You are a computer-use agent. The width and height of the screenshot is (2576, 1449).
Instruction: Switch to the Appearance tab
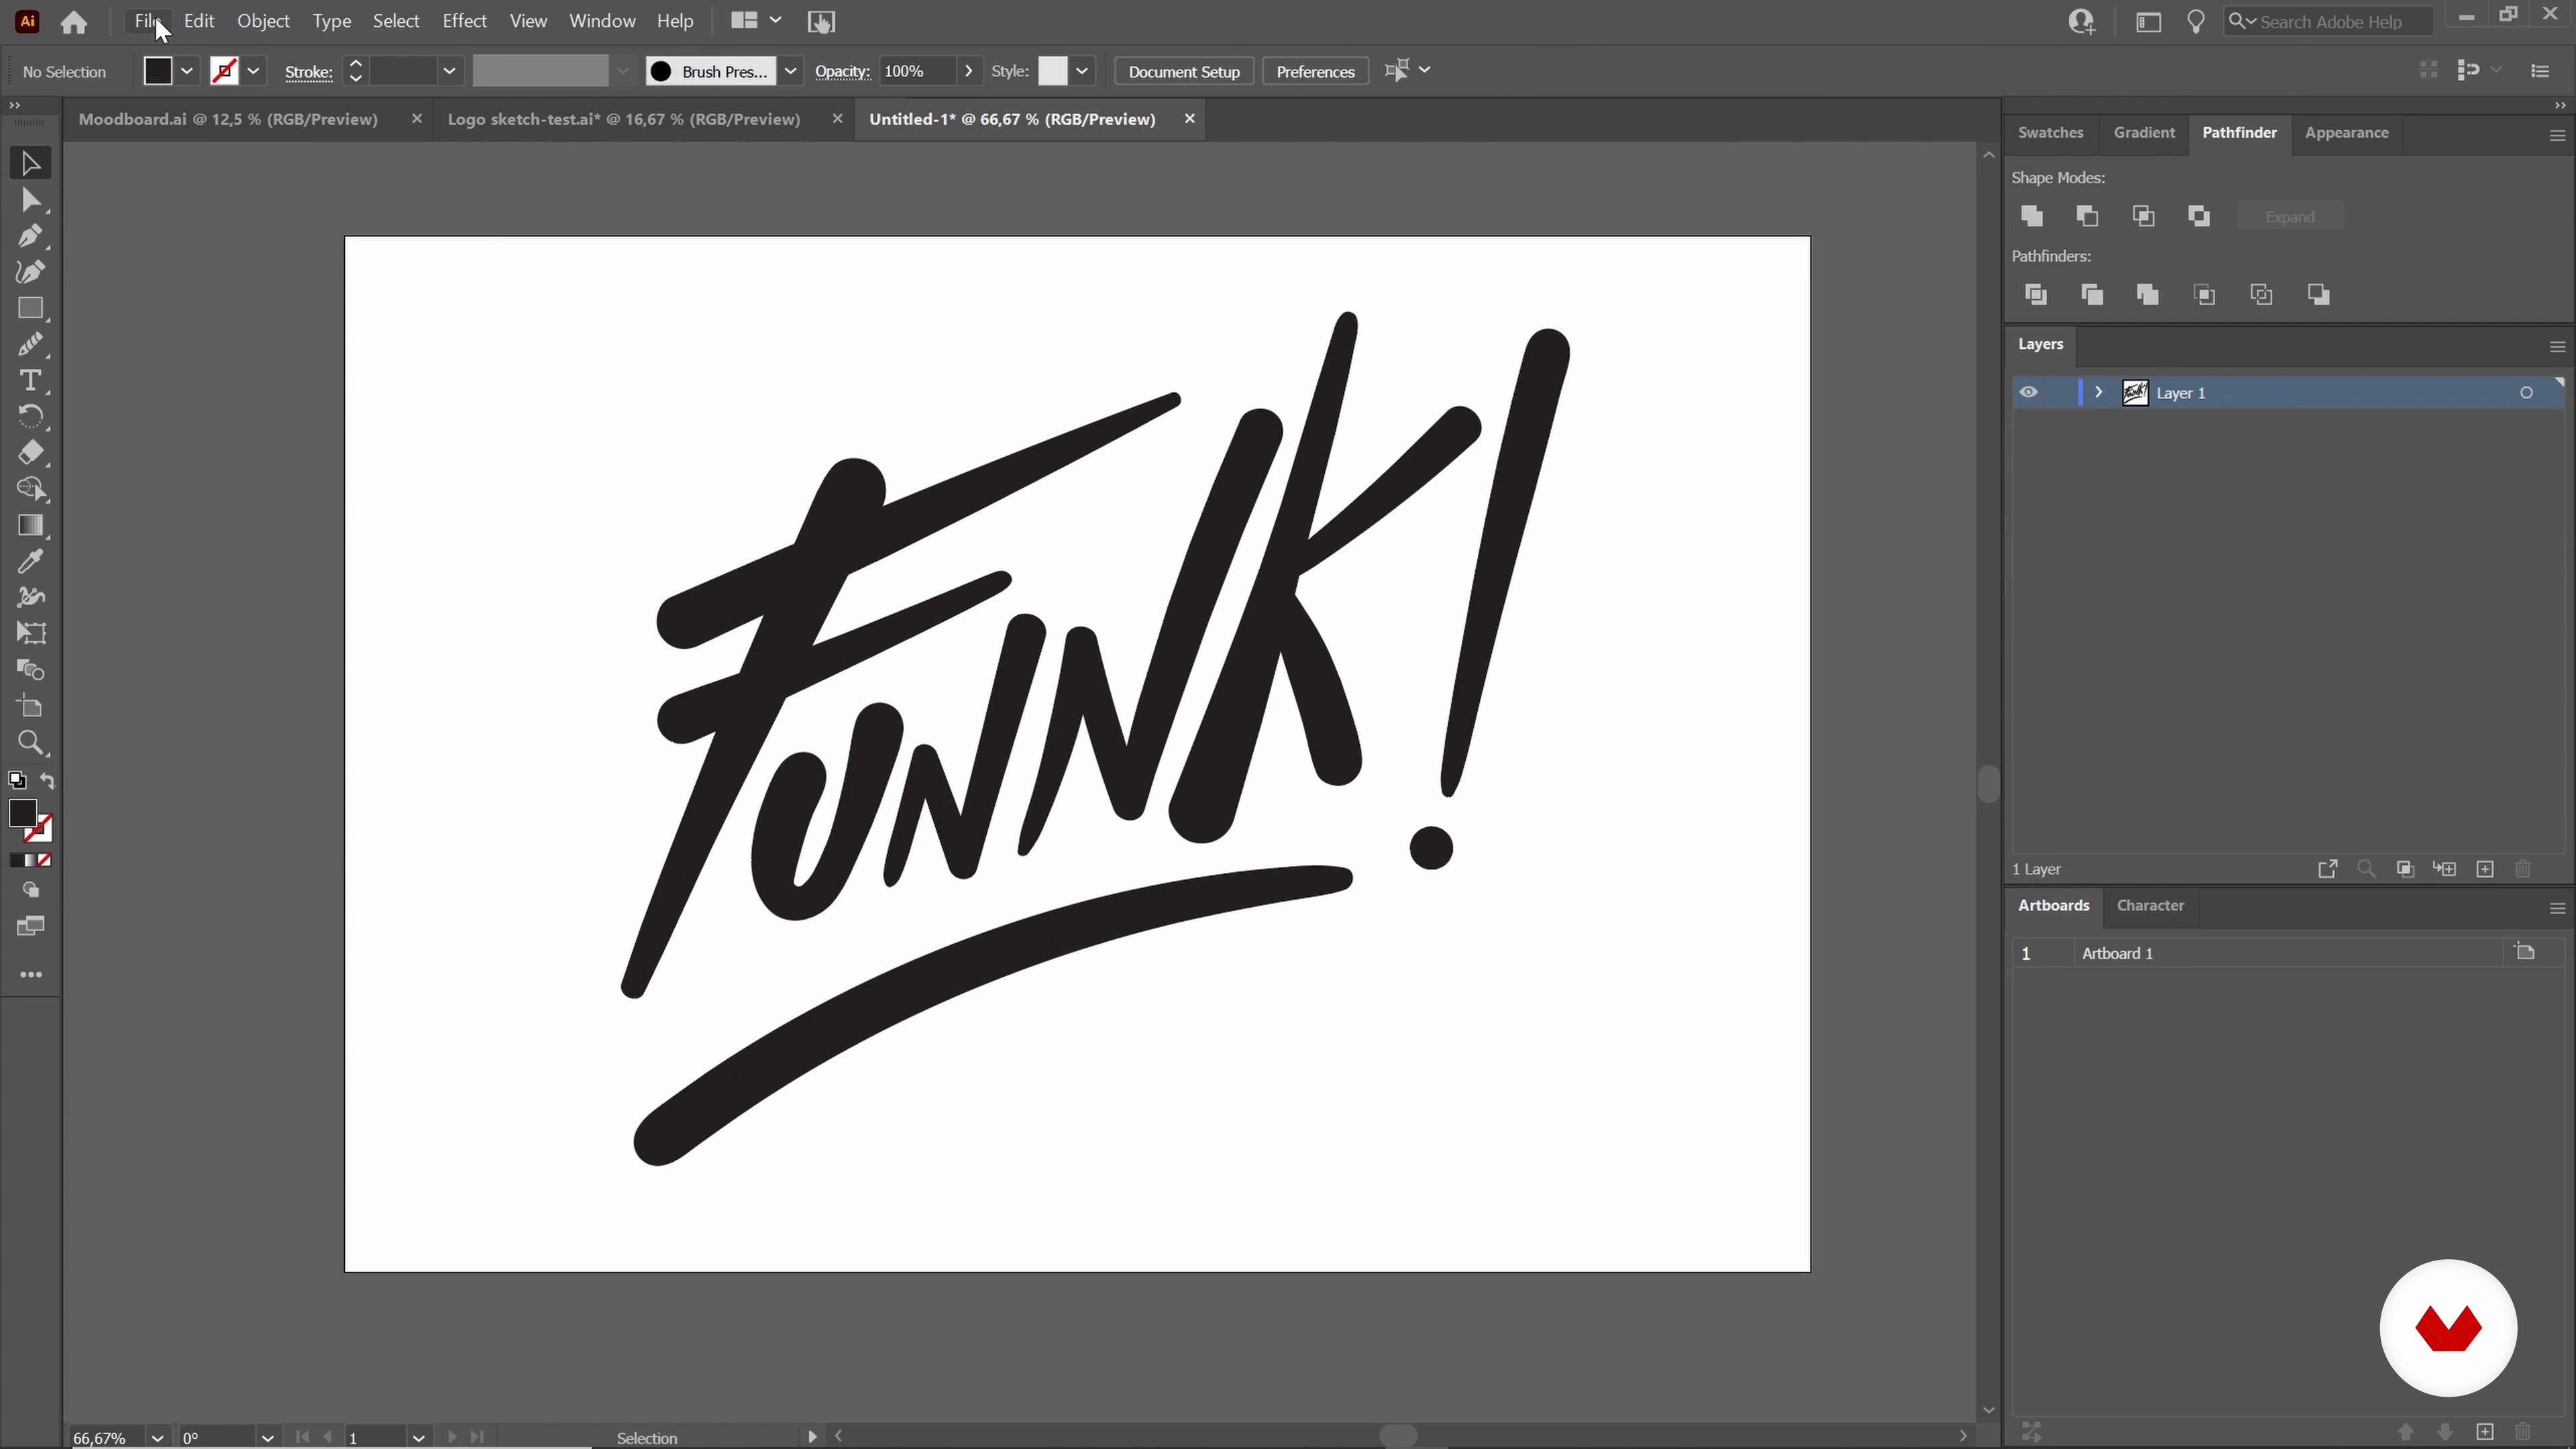click(x=2346, y=133)
